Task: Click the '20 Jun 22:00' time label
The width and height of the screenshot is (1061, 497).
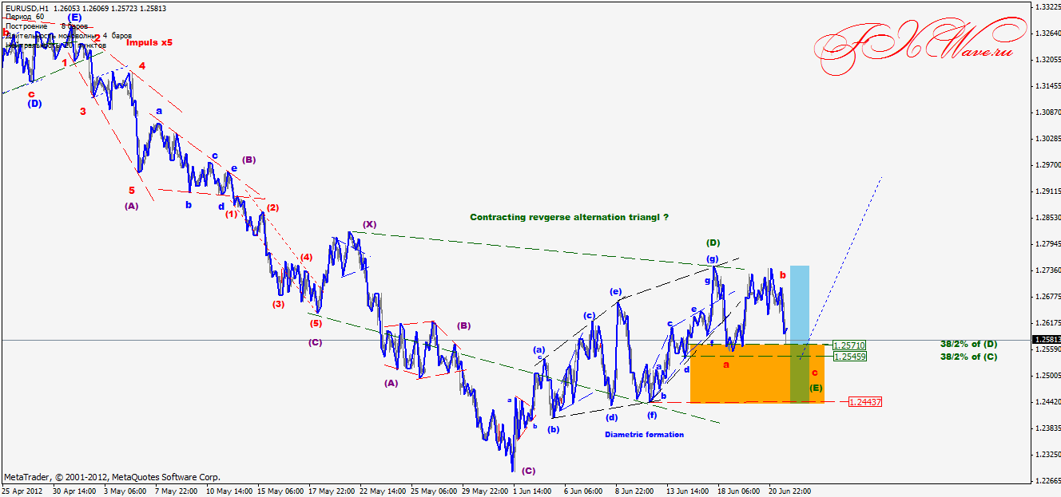Action: pos(791,491)
